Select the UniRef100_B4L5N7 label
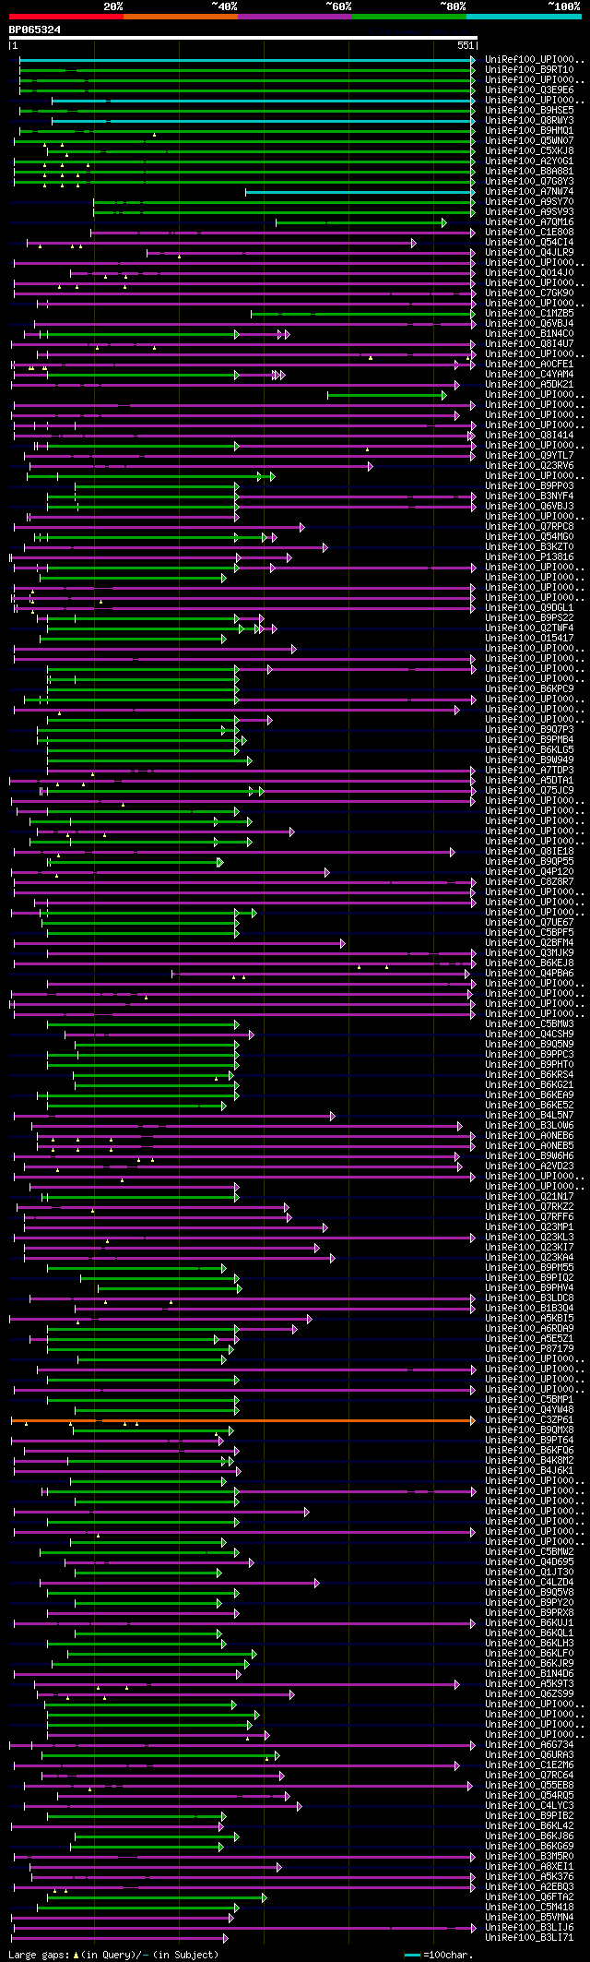 (x=529, y=1115)
